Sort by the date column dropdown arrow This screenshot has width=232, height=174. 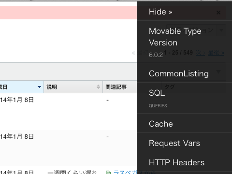point(39,87)
